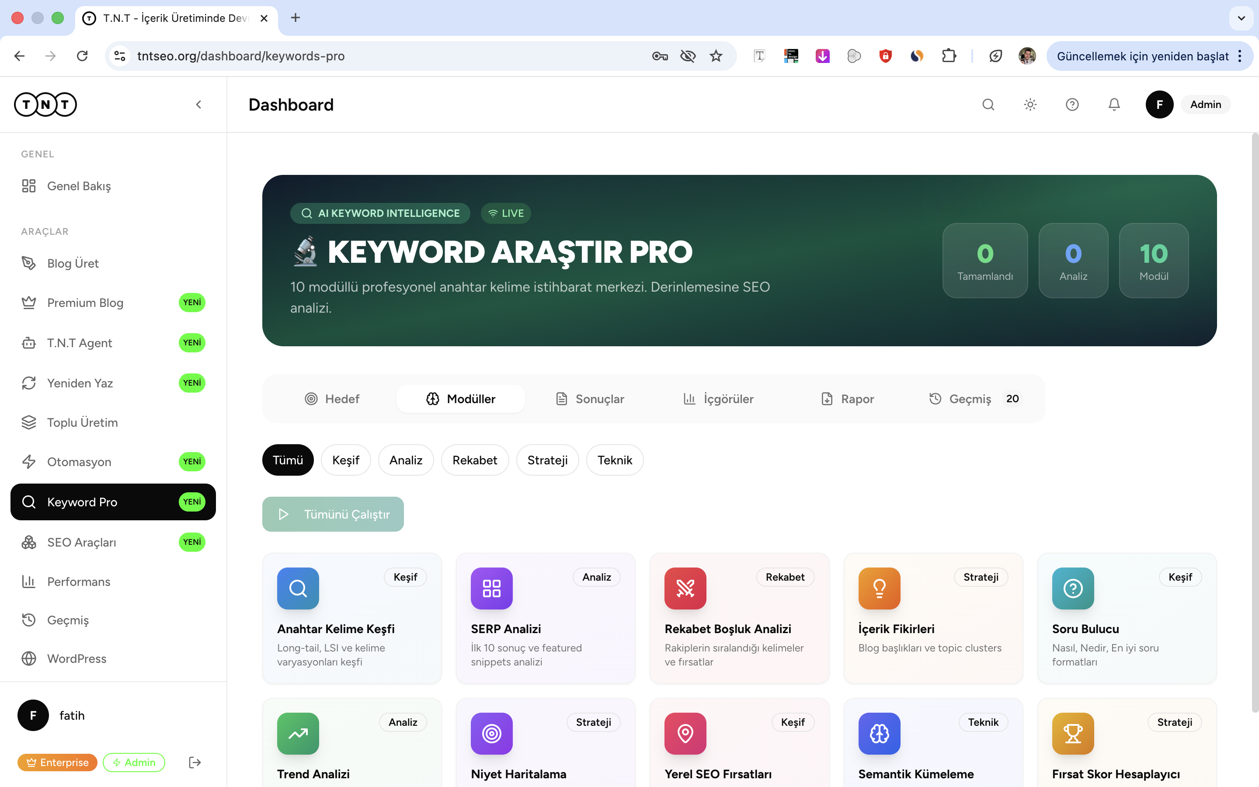Click the 10 Modül counter card
1259x787 pixels.
[1153, 260]
